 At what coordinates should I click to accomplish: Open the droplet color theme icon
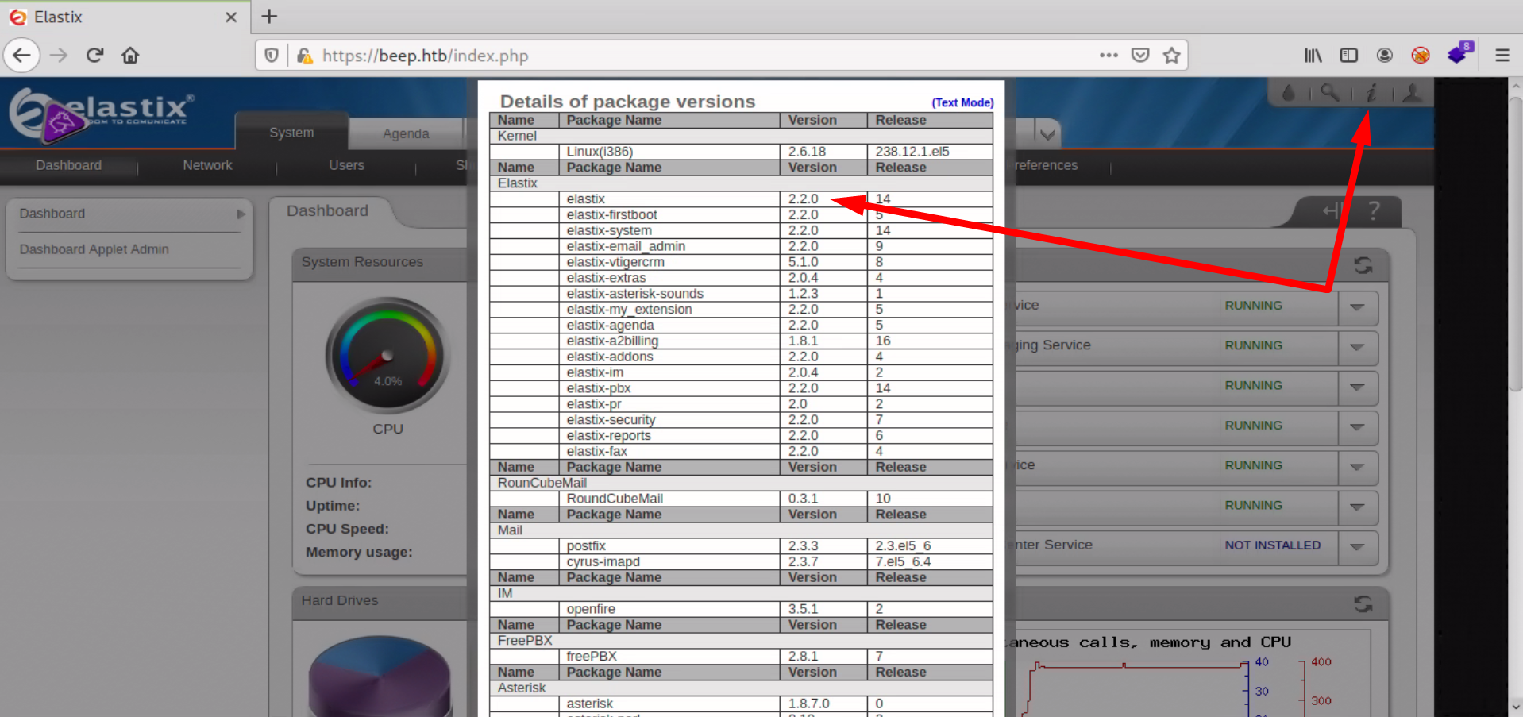click(1288, 94)
